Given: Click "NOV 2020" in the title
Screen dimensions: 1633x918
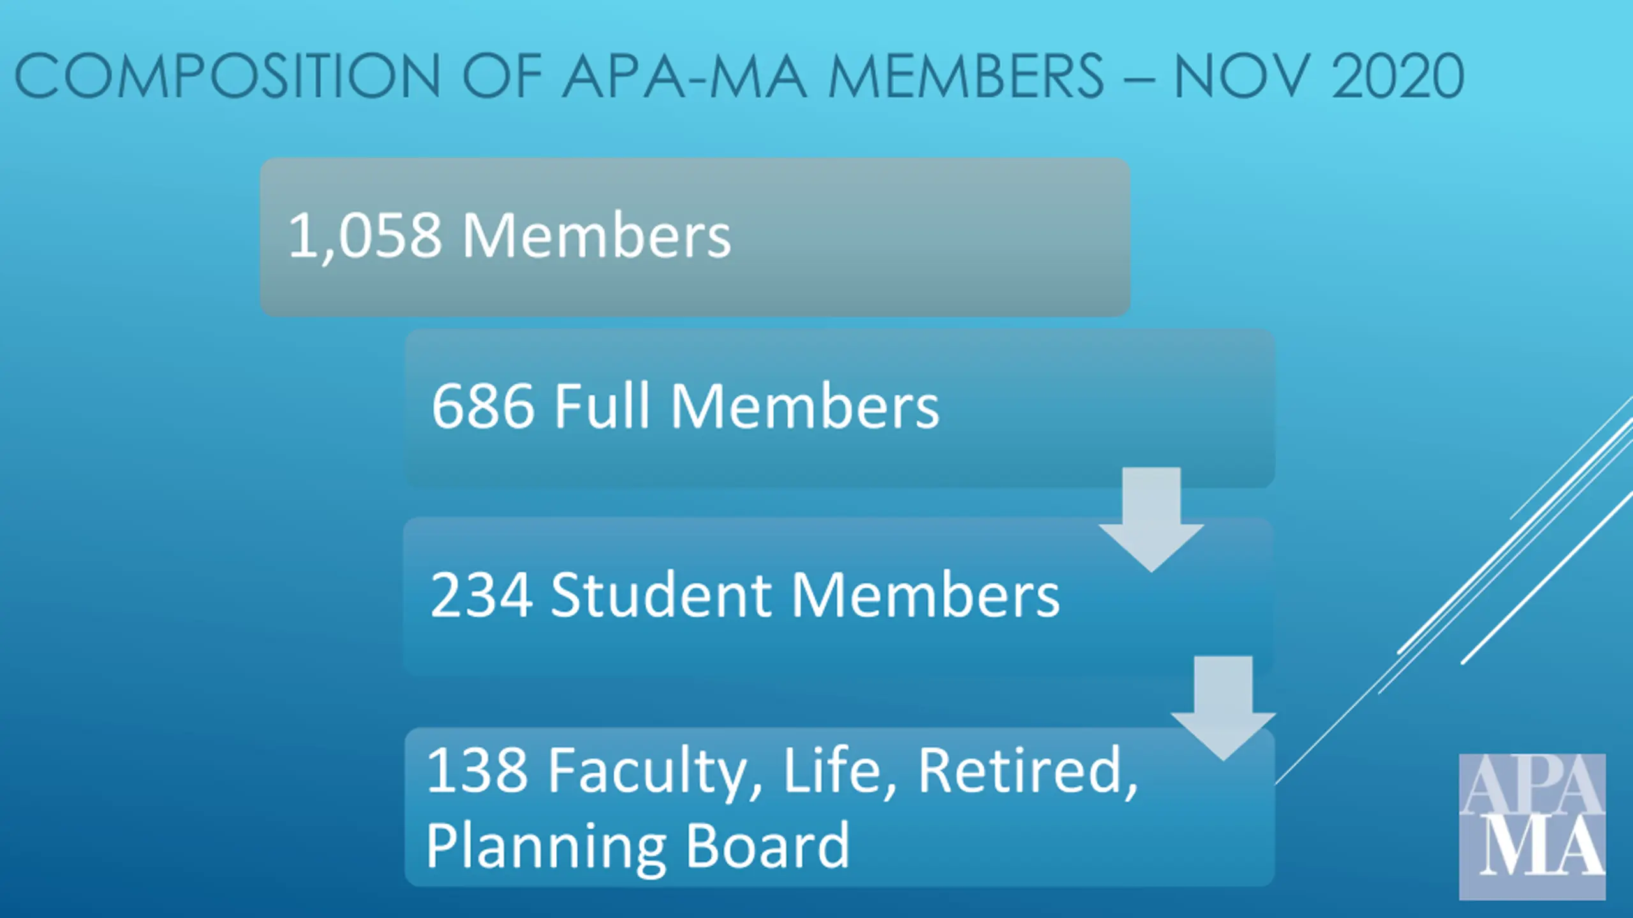Looking at the screenshot, I should pos(1319,76).
